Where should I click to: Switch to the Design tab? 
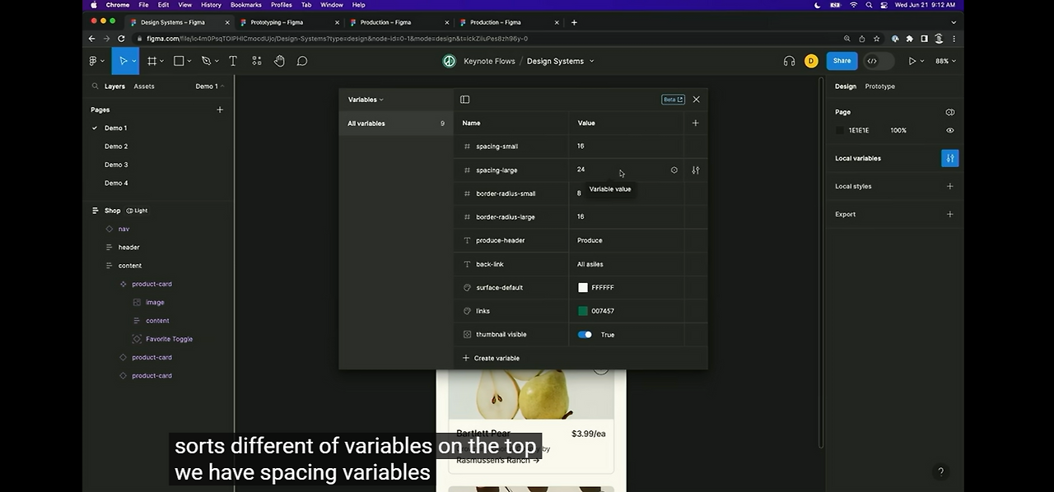845,86
